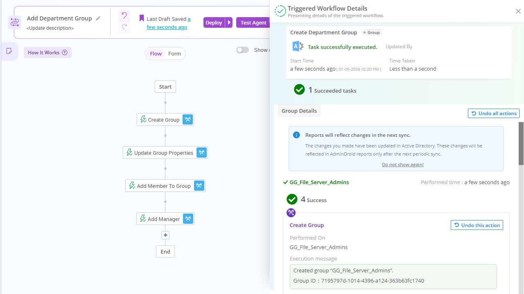Switch to the Form view tab

tap(174, 53)
